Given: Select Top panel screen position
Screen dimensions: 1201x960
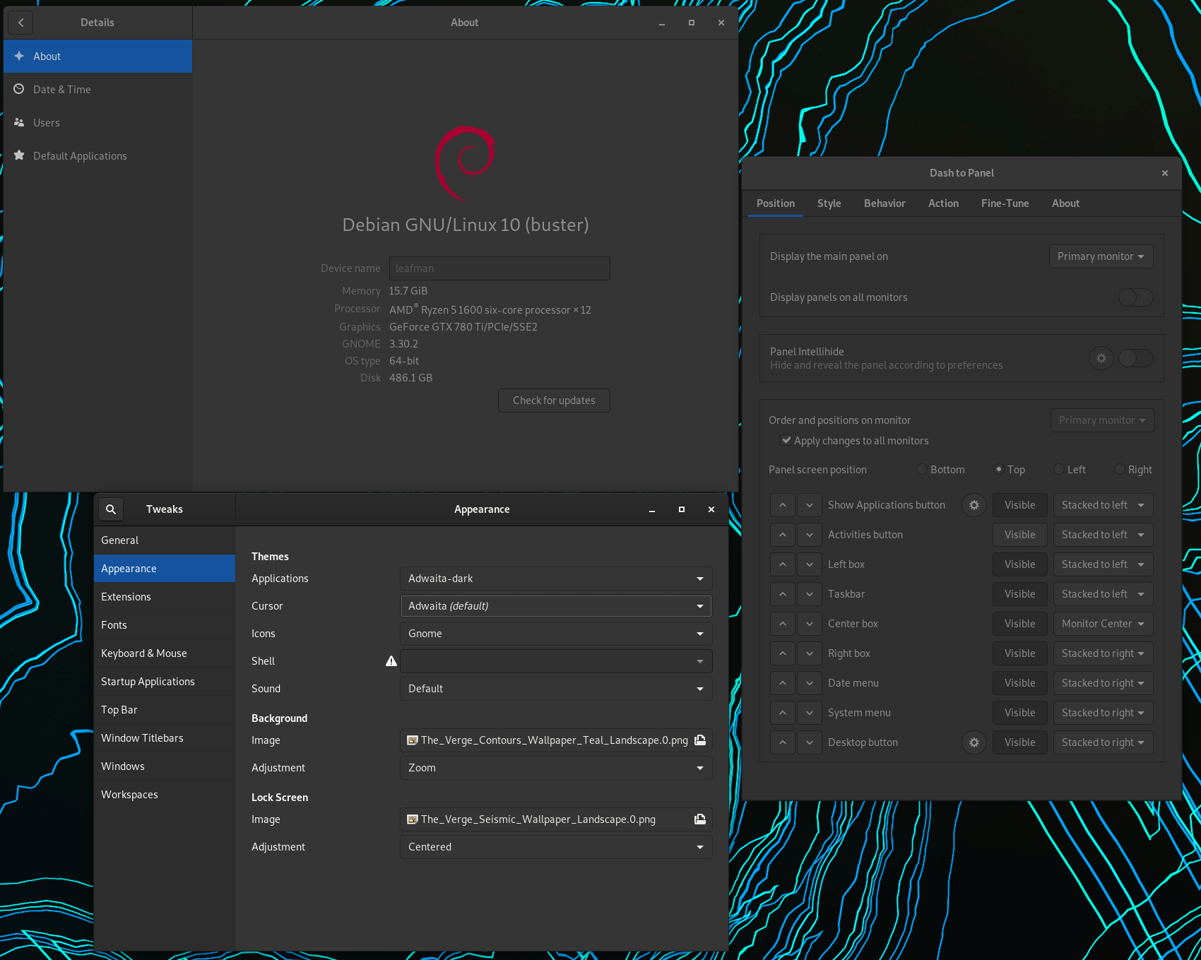Looking at the screenshot, I should 1010,470.
